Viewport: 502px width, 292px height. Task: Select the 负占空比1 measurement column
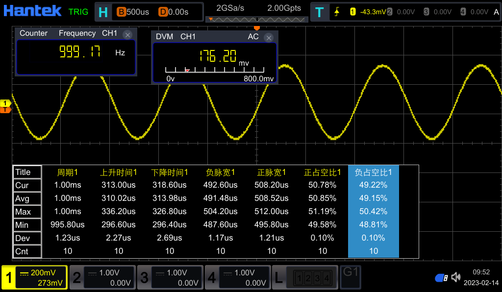coord(373,172)
